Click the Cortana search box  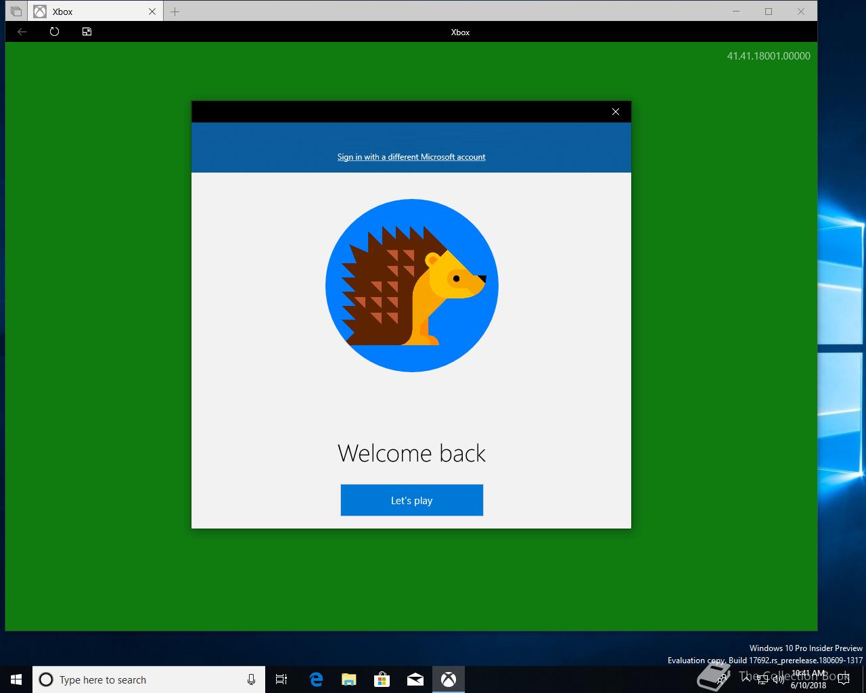(149, 679)
